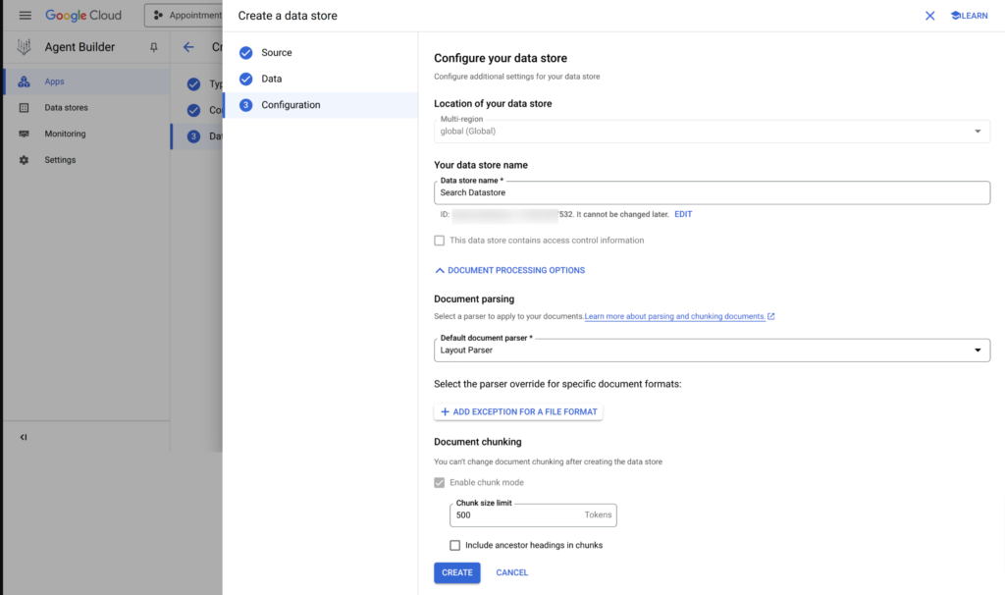
Task: Click Add Exception for a File Format
Action: point(518,411)
